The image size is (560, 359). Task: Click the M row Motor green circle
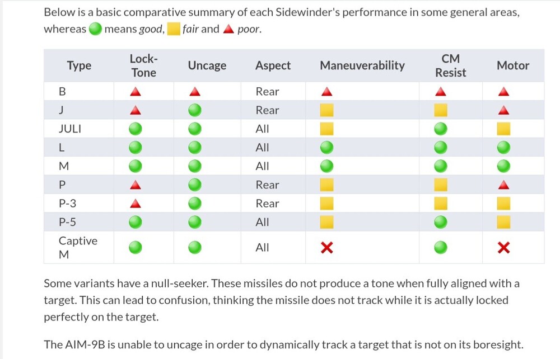tap(503, 166)
